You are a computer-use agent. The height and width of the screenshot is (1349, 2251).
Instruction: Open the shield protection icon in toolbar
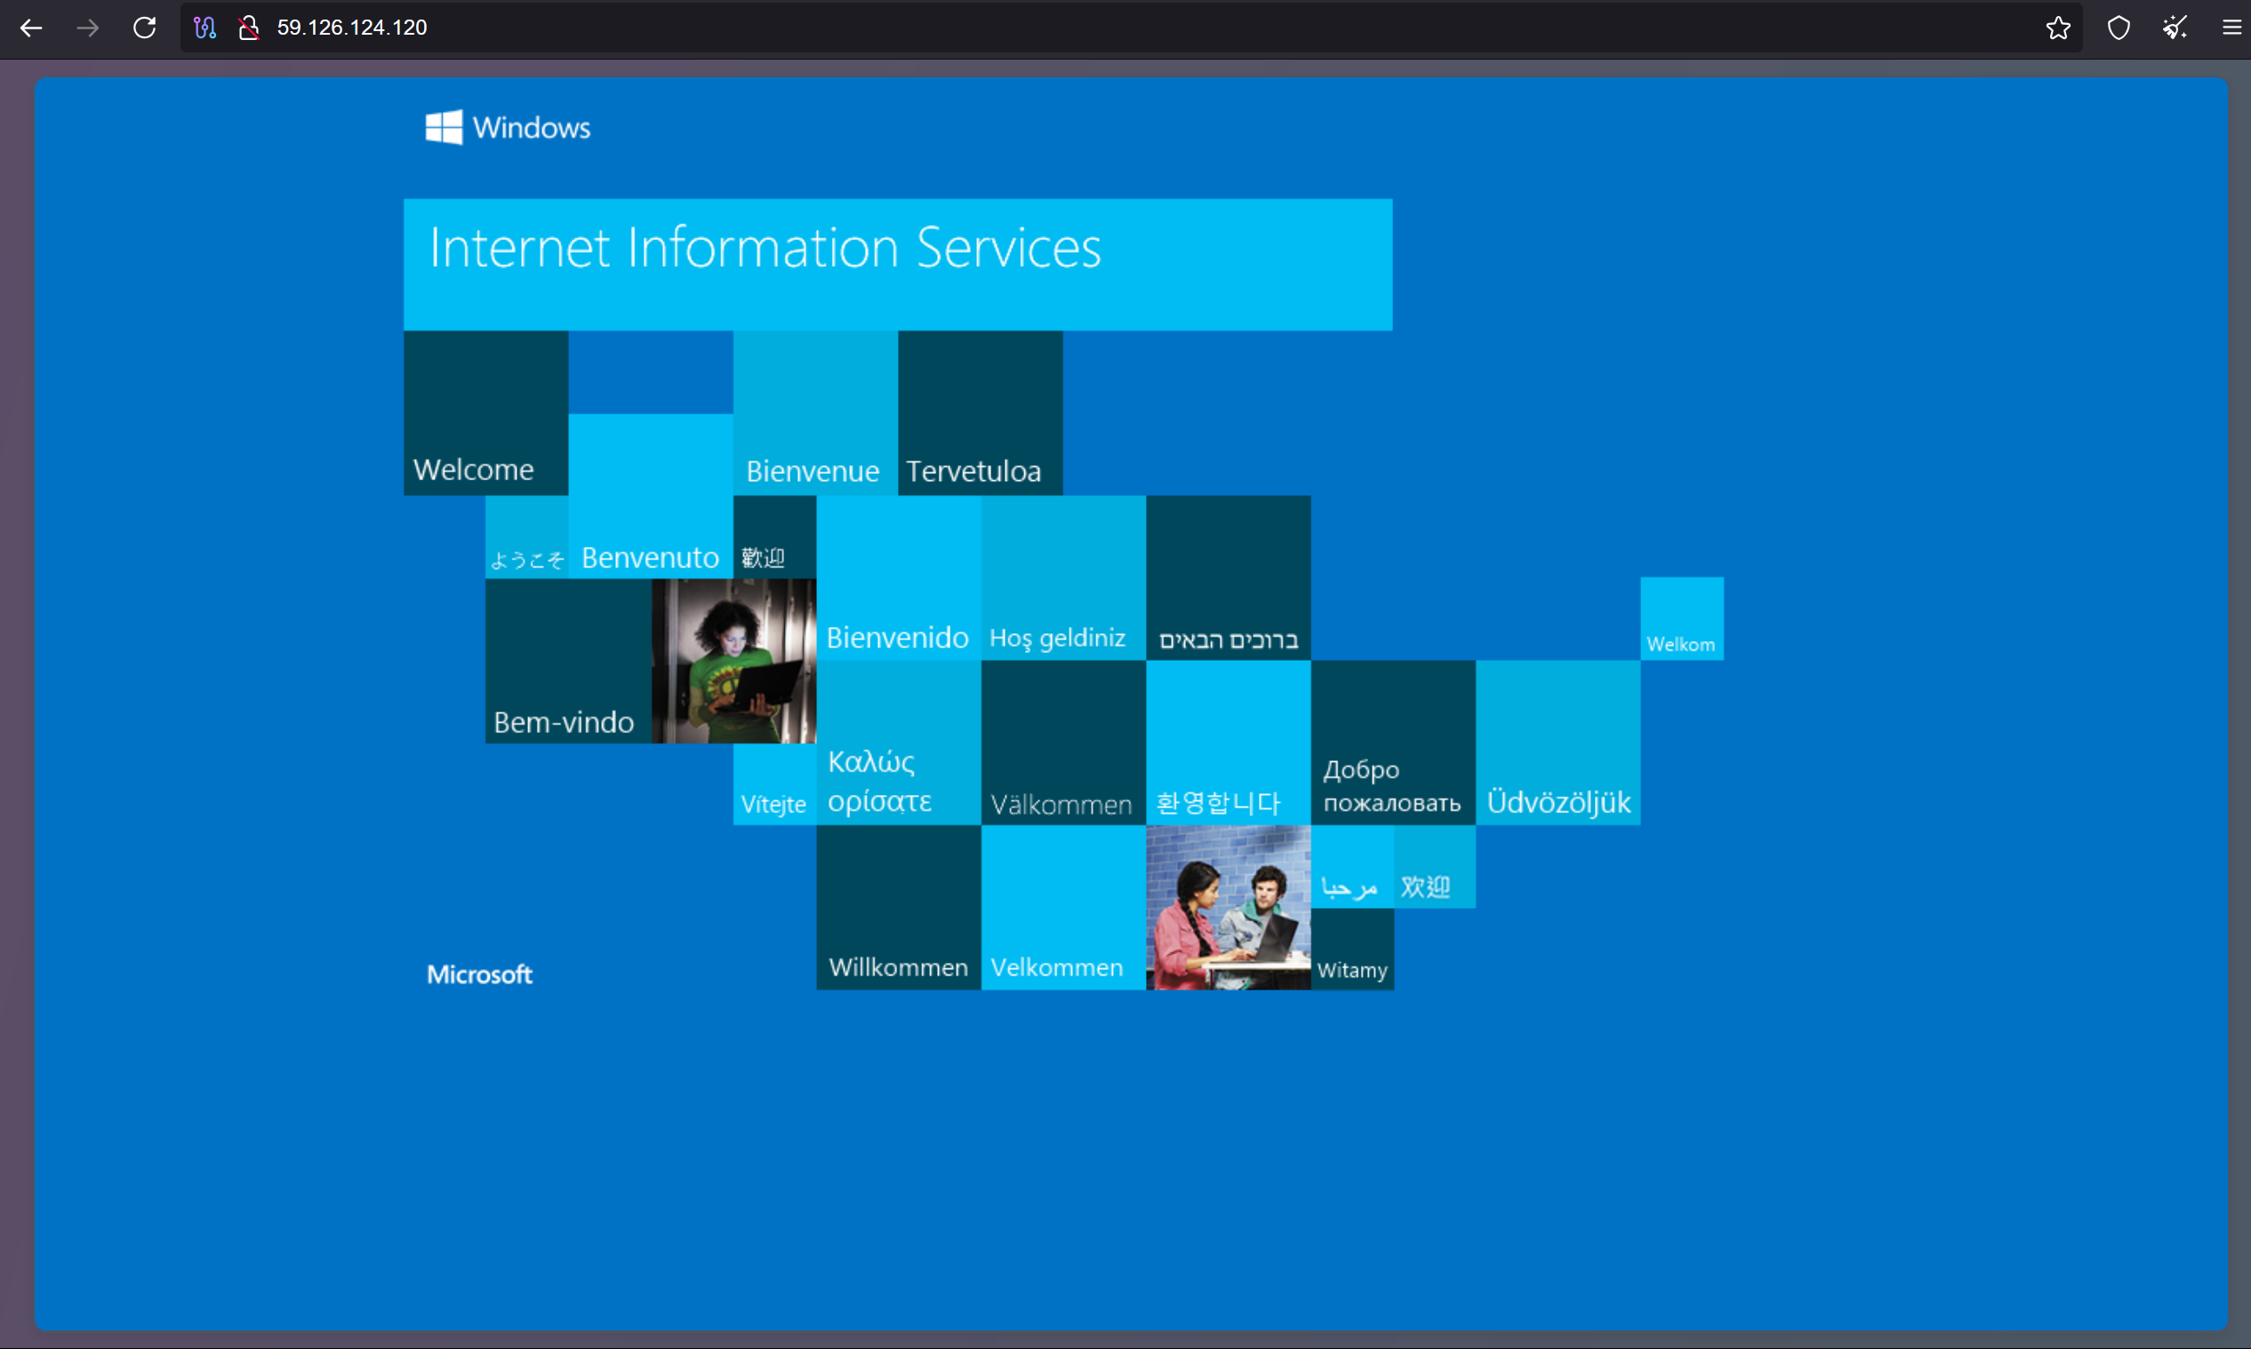(x=2119, y=28)
